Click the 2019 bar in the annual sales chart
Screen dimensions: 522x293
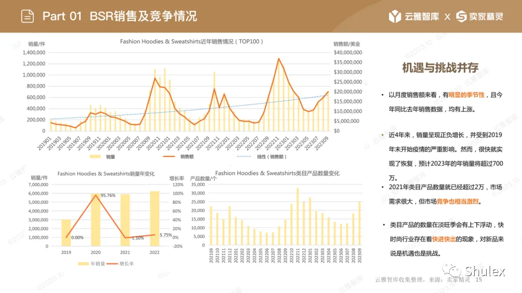[x=66, y=233]
